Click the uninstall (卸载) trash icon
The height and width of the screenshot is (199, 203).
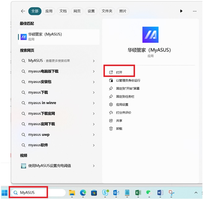pyautogui.click(x=111, y=129)
